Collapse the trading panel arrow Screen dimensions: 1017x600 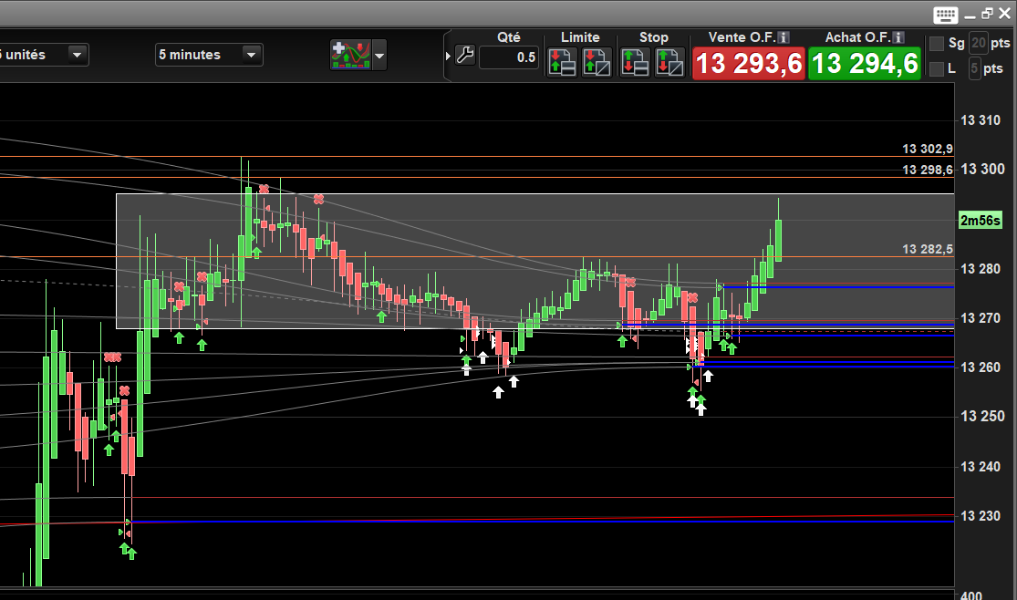448,57
